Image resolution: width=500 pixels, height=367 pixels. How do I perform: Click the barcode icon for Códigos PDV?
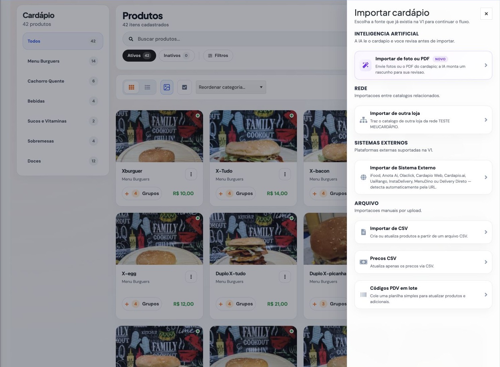[364, 295]
